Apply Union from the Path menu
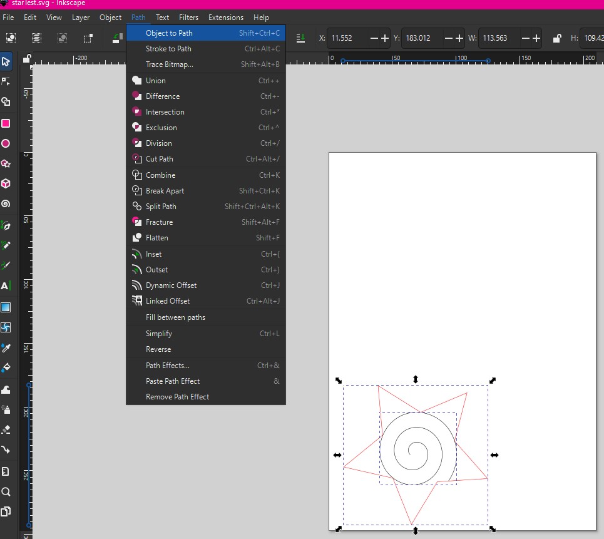Image resolution: width=604 pixels, height=539 pixels. click(x=156, y=80)
